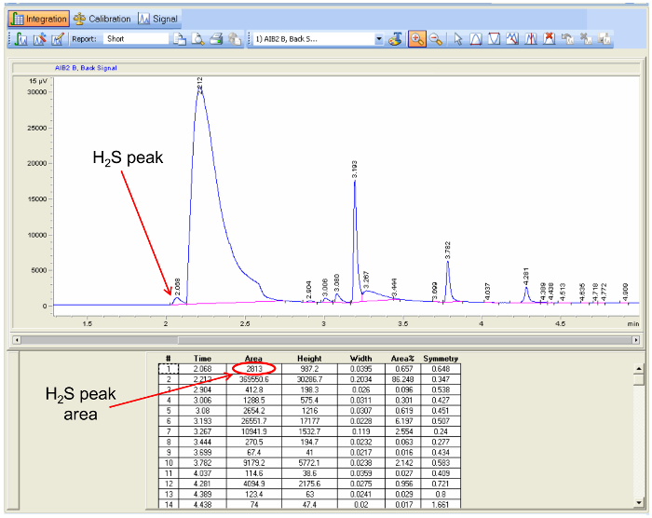Switch to the Integration tab
Image resolution: width=652 pixels, height=518 pixels.
(x=39, y=20)
